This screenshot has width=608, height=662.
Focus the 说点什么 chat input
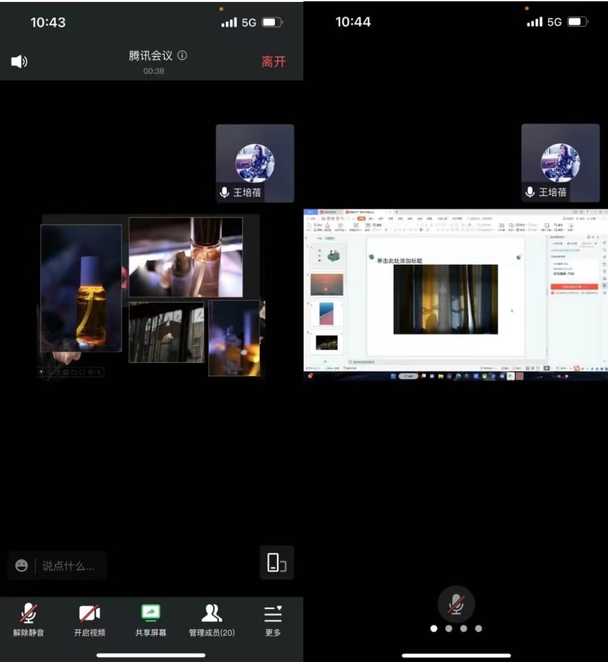pos(68,565)
